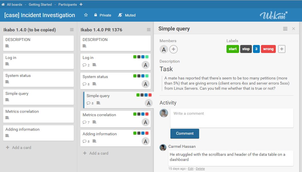Viewport: 302px width, 172px height.
Task: Open Simple query card in the to be copied list
Action: (x=38, y=97)
